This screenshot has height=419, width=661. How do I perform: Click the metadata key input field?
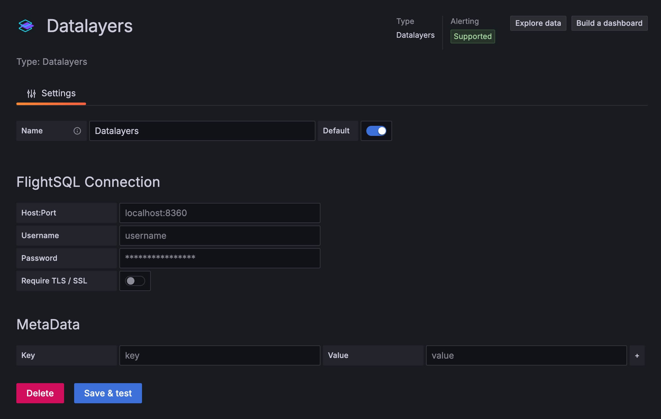tap(220, 355)
